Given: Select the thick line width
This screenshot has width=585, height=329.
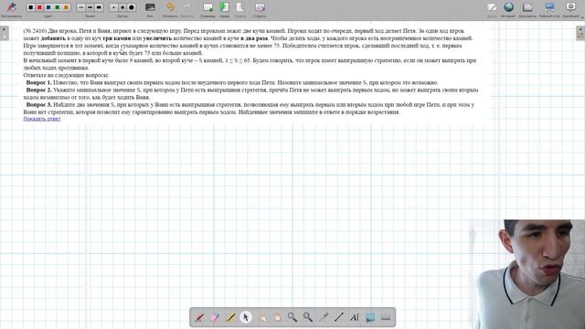Looking at the screenshot, I should [x=99, y=7].
